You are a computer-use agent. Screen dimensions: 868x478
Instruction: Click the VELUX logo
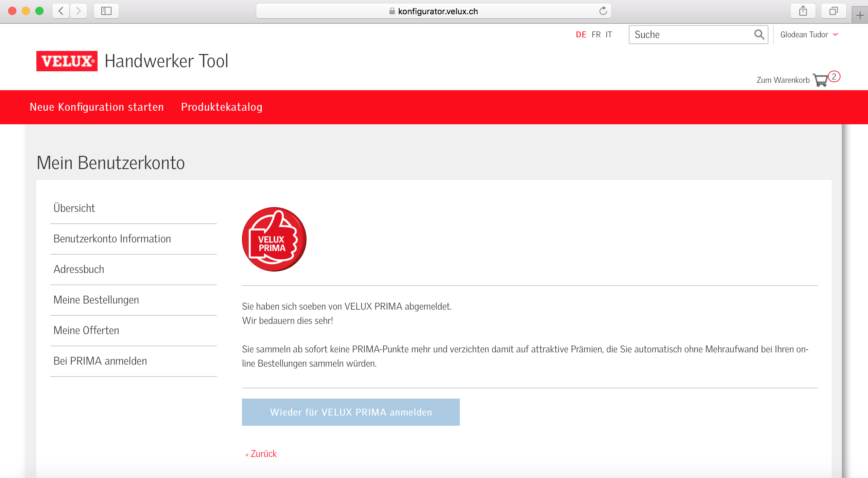pyautogui.click(x=67, y=61)
